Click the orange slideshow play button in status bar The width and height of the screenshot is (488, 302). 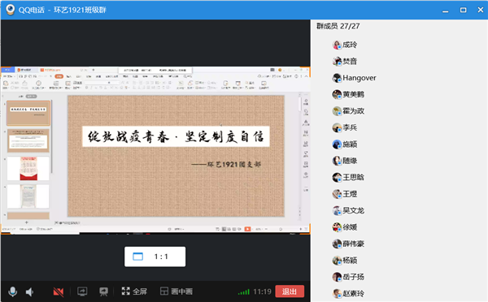click(x=247, y=229)
